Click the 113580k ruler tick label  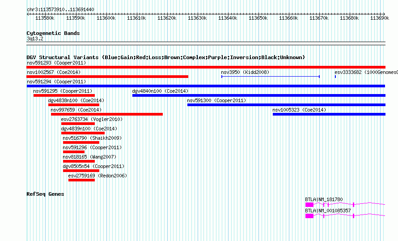[x=45, y=18]
